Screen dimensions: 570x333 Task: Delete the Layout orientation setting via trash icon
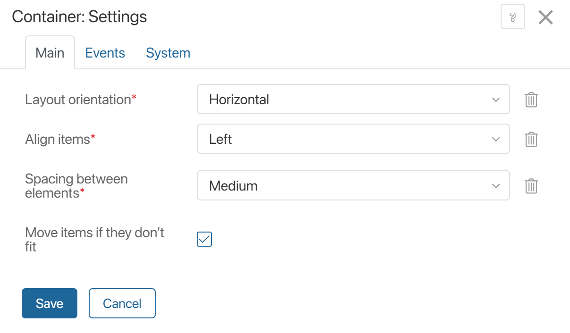pyautogui.click(x=531, y=100)
